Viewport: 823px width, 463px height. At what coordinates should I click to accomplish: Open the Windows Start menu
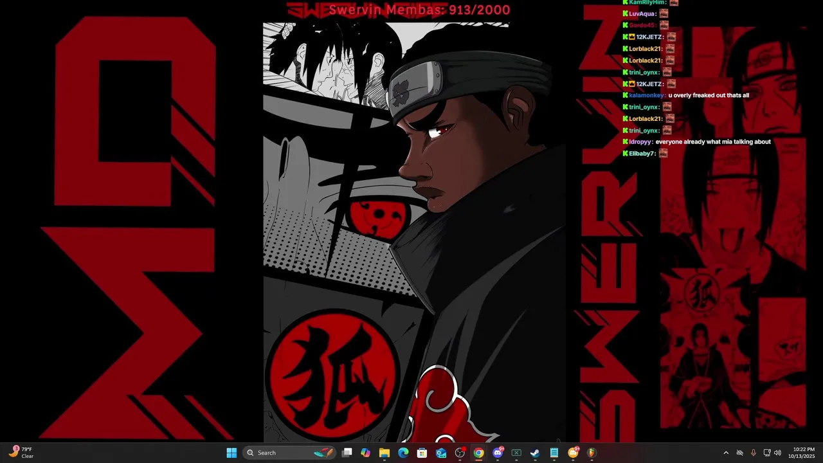[231, 453]
